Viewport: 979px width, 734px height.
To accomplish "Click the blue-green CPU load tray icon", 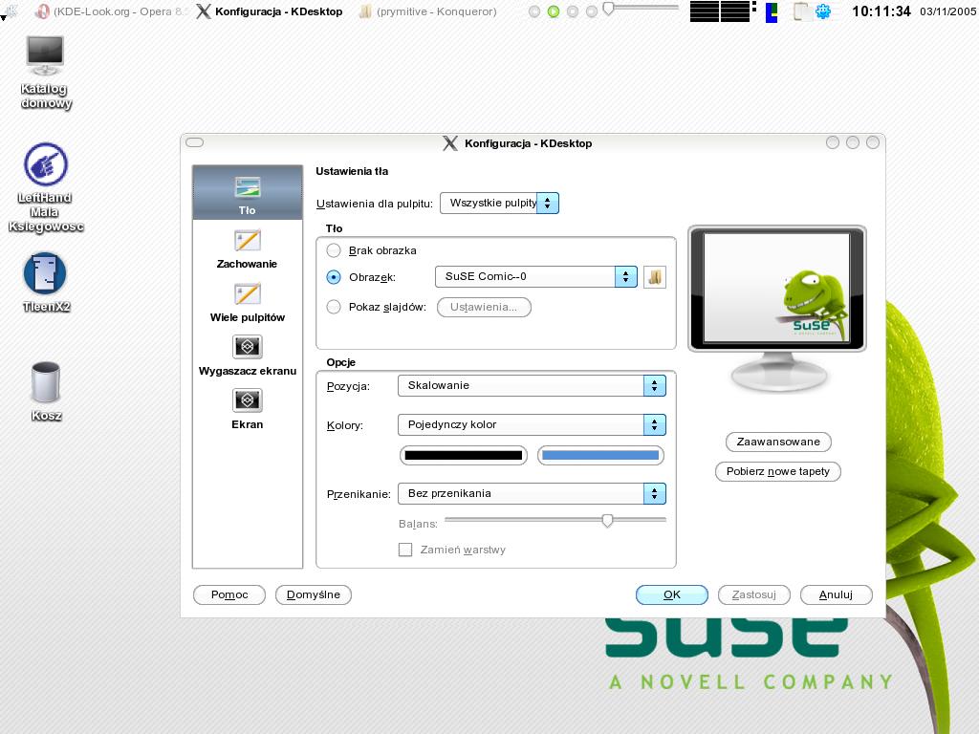I will [772, 11].
